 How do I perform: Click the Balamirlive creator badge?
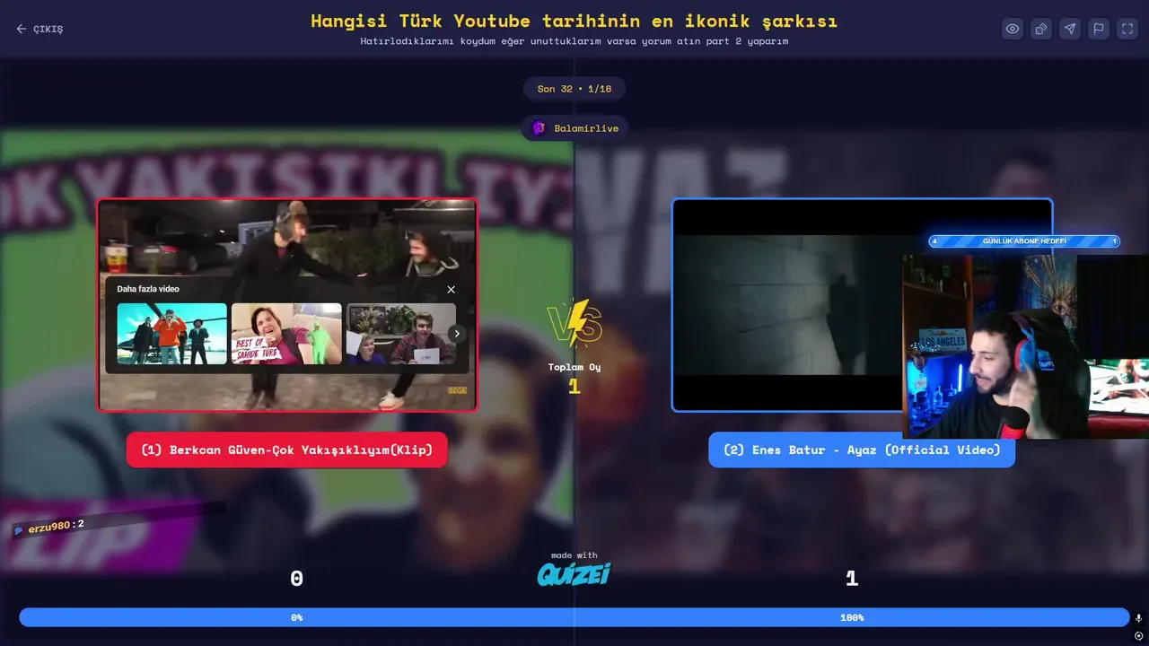574,128
